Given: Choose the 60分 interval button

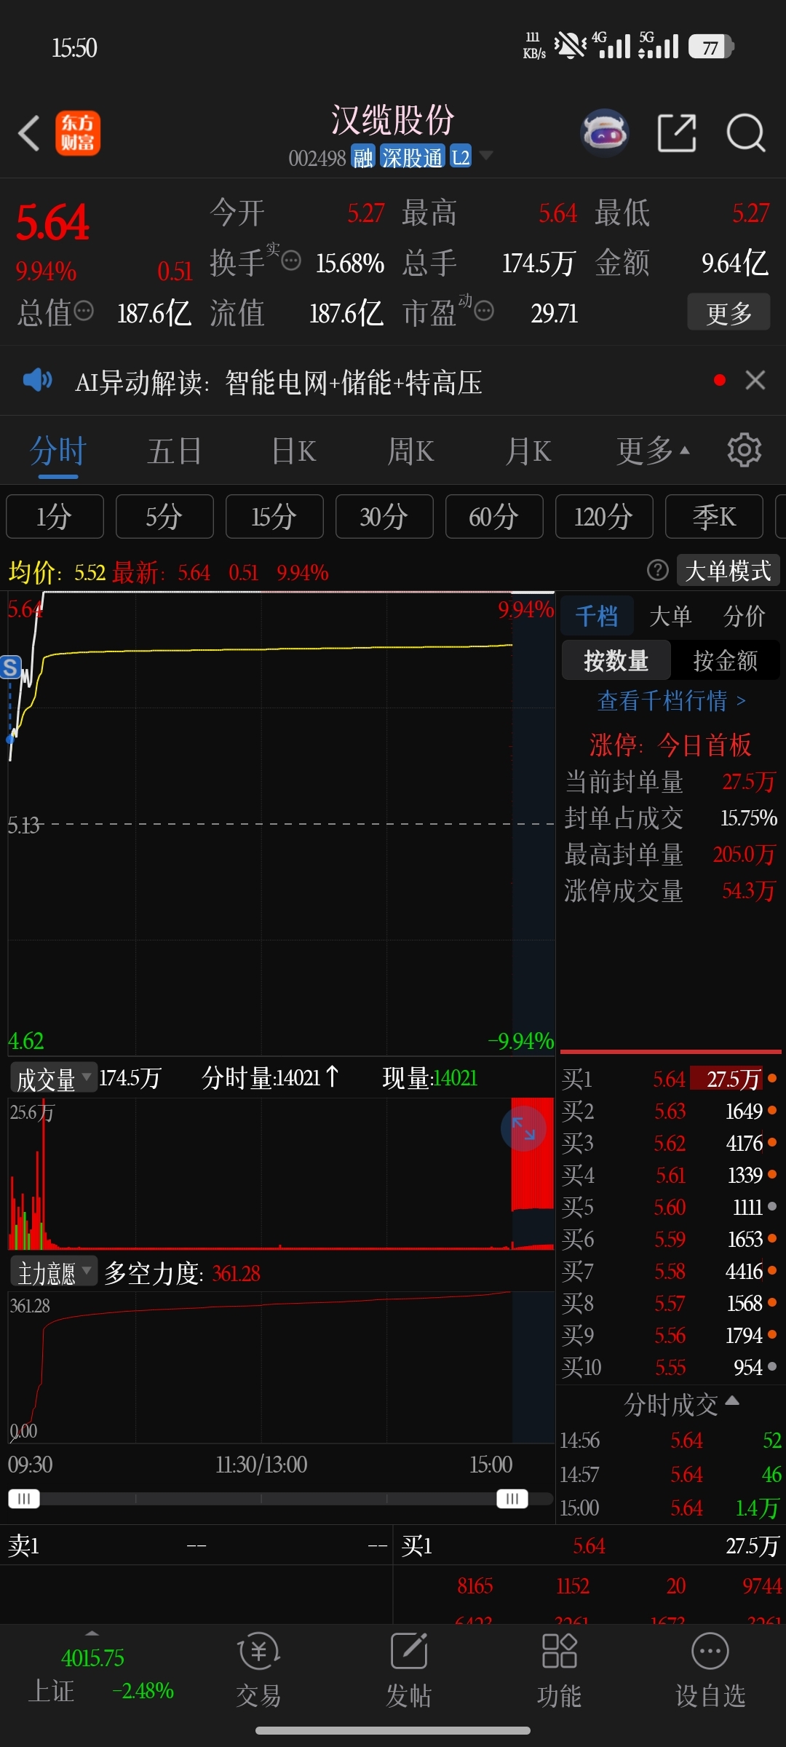Looking at the screenshot, I should click(x=494, y=516).
